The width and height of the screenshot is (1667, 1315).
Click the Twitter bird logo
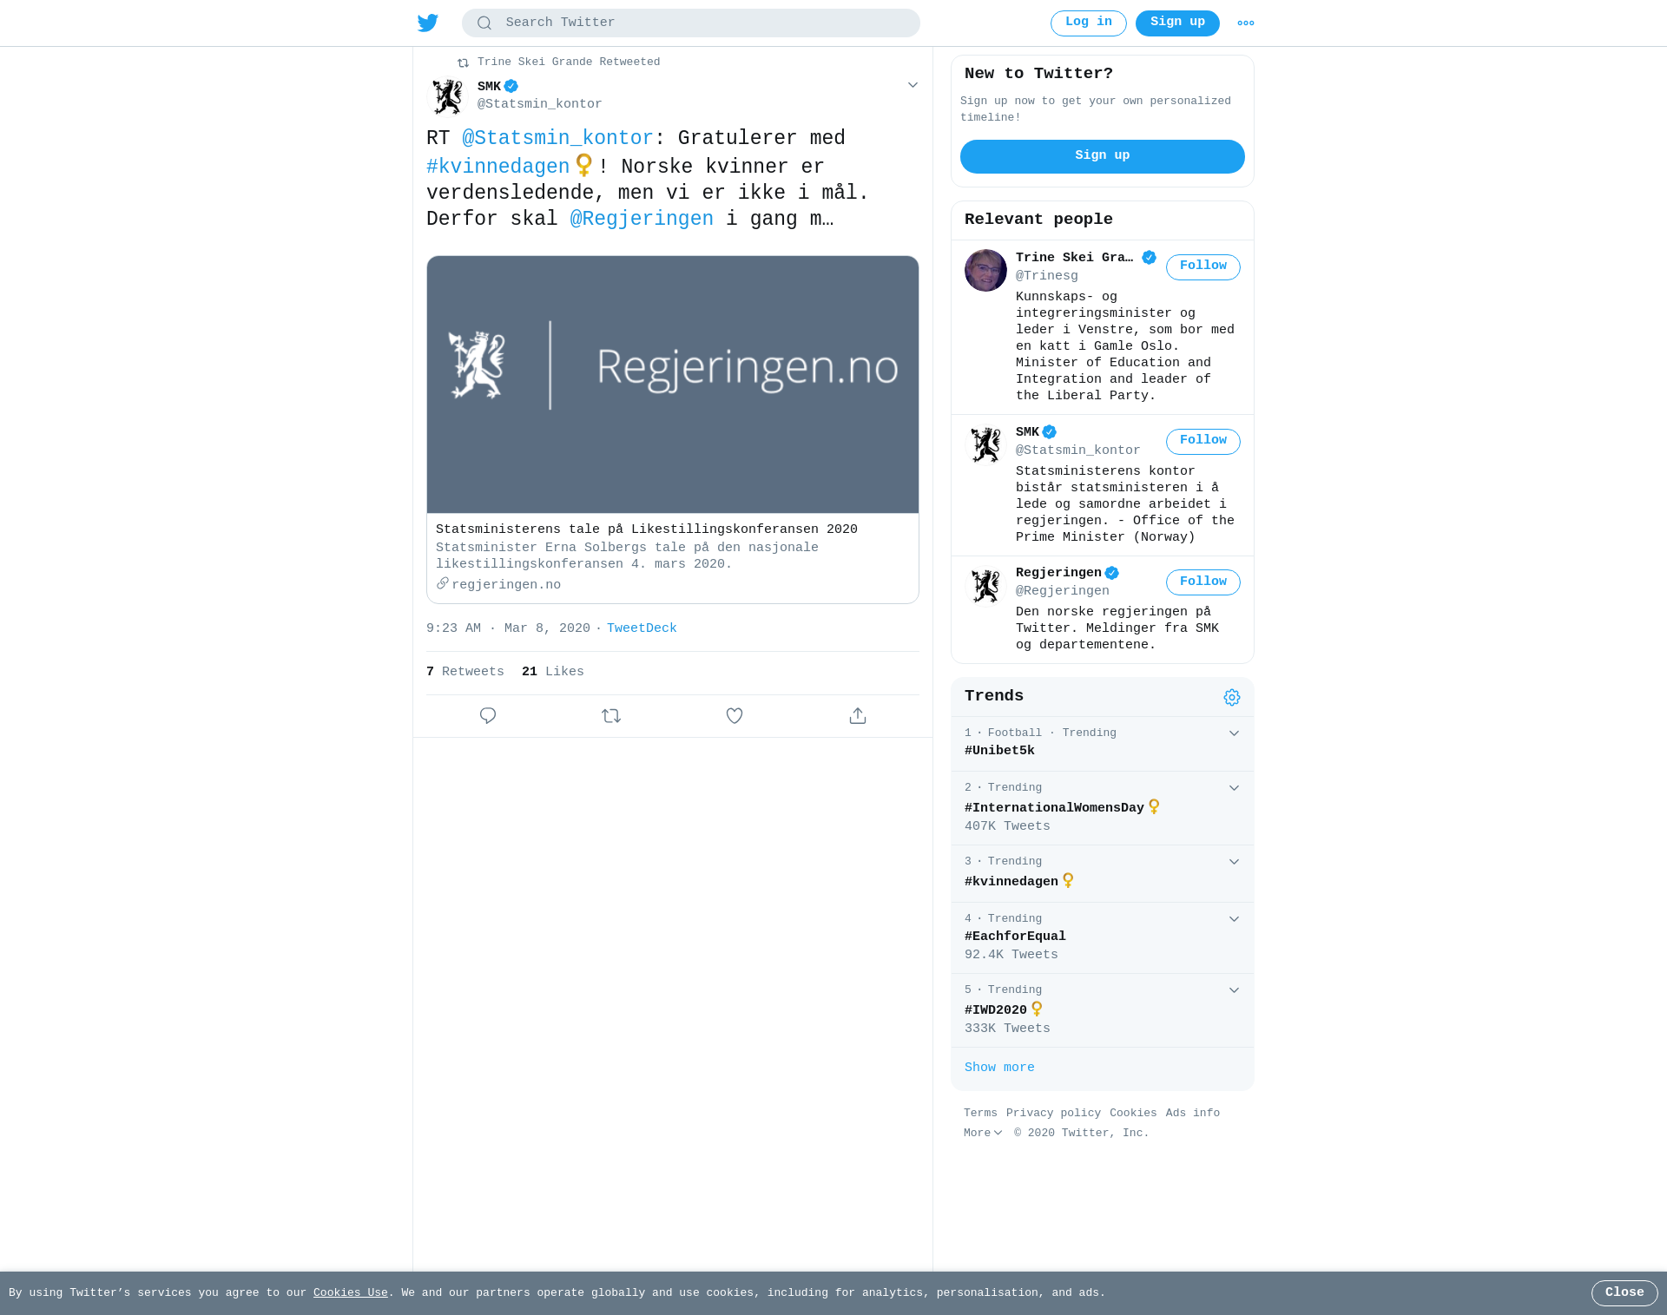428,23
